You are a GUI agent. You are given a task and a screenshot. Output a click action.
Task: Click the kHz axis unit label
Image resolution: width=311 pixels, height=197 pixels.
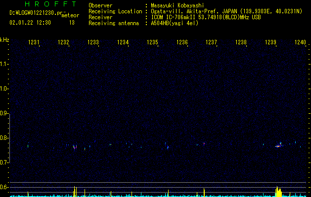click(4, 40)
